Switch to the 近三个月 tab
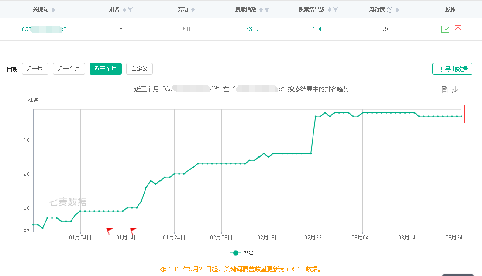Viewport: 482px width, 276px height. (105, 68)
